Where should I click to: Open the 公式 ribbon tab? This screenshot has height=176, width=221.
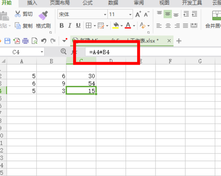click(x=88, y=3)
